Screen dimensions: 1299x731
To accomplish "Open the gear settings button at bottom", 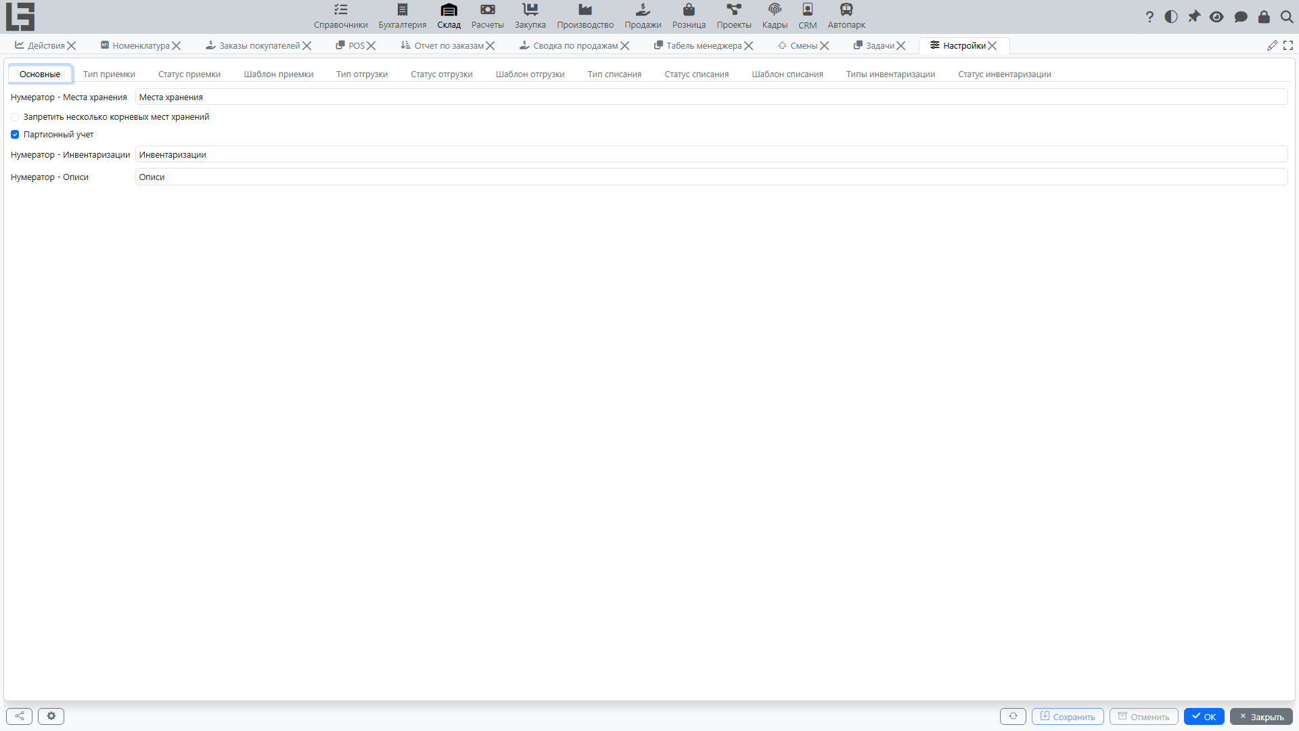I will [51, 716].
